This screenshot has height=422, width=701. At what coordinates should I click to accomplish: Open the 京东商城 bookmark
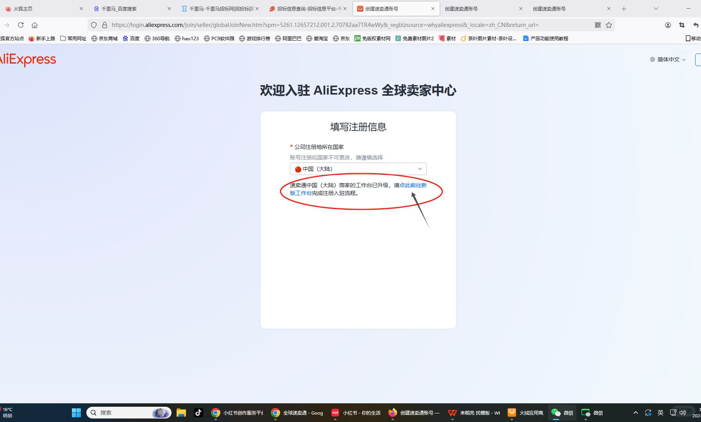coord(104,38)
